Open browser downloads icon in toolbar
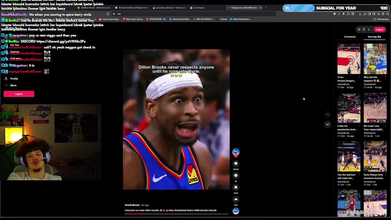The height and width of the screenshot is (220, 391). tap(360, 14)
